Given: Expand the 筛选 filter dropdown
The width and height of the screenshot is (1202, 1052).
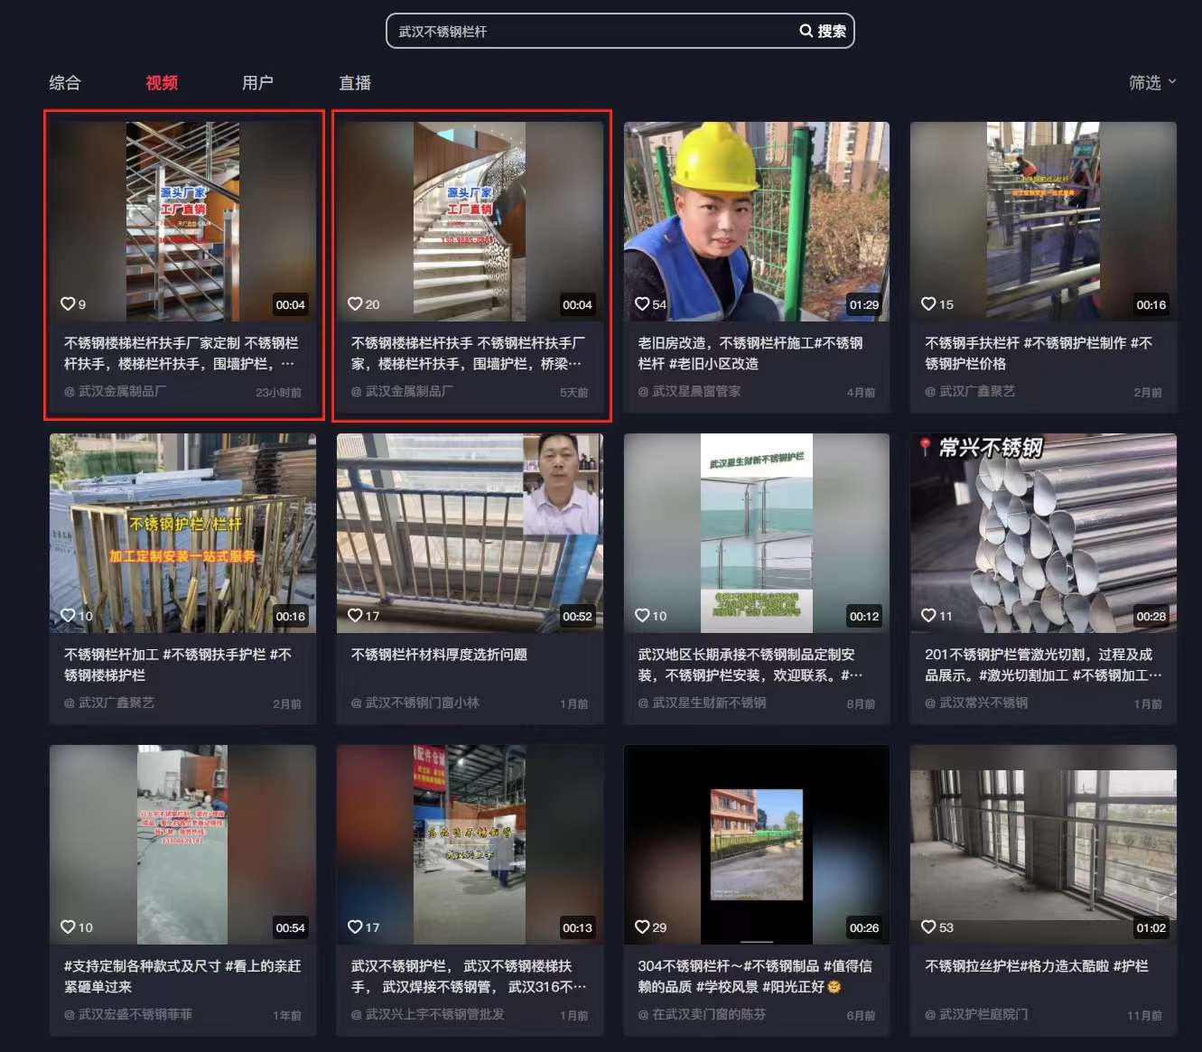Looking at the screenshot, I should (x=1151, y=82).
